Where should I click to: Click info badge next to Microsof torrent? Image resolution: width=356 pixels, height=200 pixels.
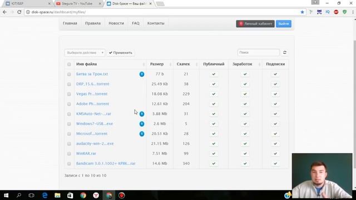click(142, 134)
